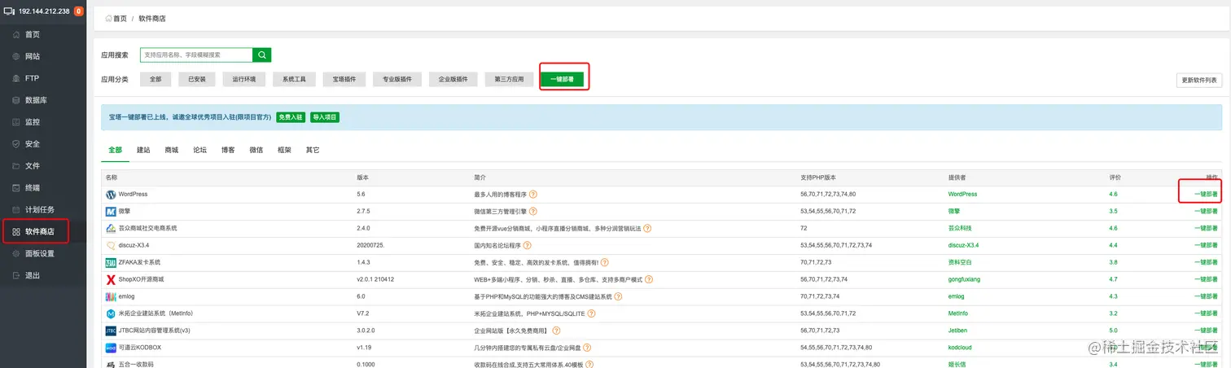Image resolution: width=1231 pixels, height=368 pixels.
Task: Select the 全部 application category button
Action: pyautogui.click(x=156, y=79)
